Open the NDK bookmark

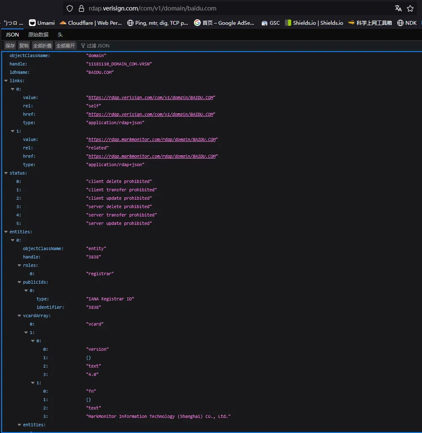click(406, 23)
